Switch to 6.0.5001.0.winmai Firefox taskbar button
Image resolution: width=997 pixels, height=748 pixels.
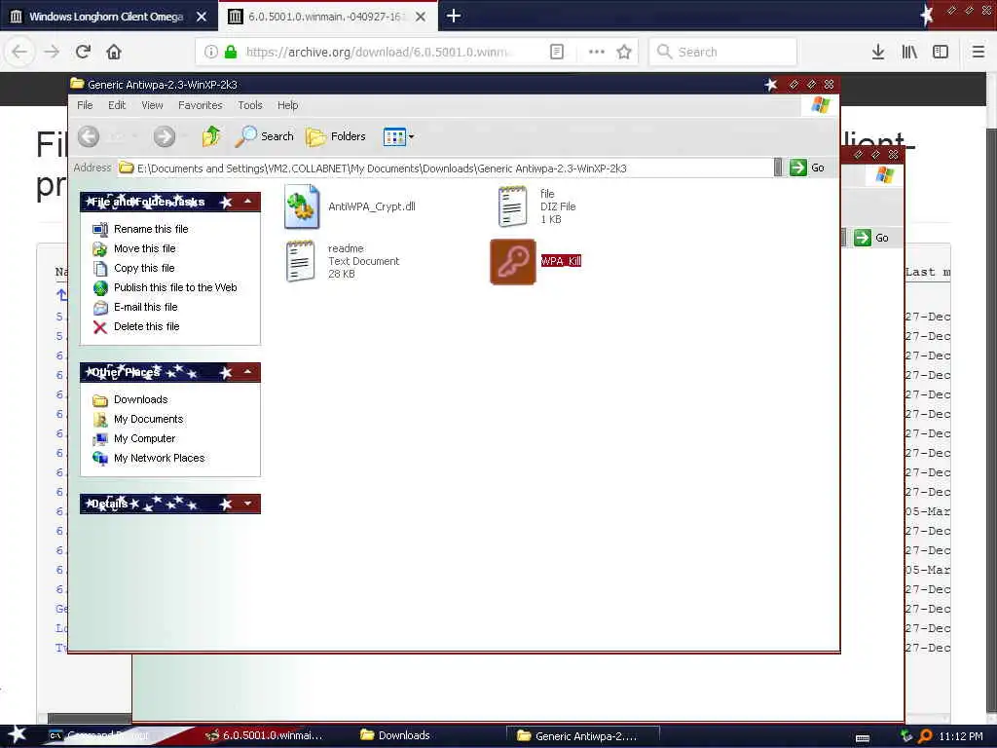pos(265,735)
